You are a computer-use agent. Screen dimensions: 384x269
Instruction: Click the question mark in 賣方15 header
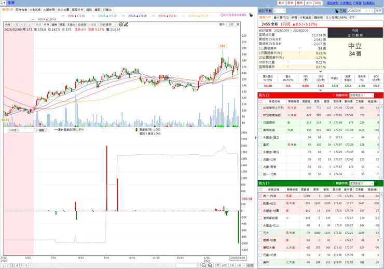tap(333, 183)
